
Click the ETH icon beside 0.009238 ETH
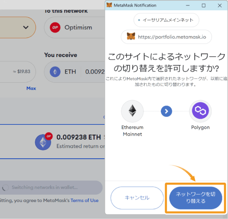43,142
